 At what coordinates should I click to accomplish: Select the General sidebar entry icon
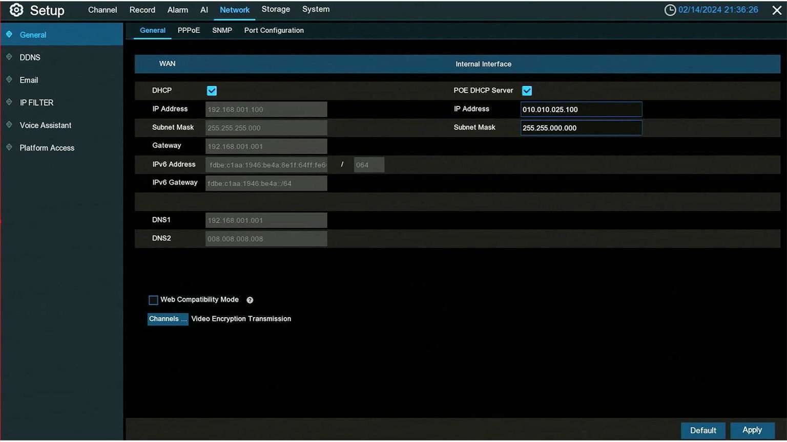8,35
